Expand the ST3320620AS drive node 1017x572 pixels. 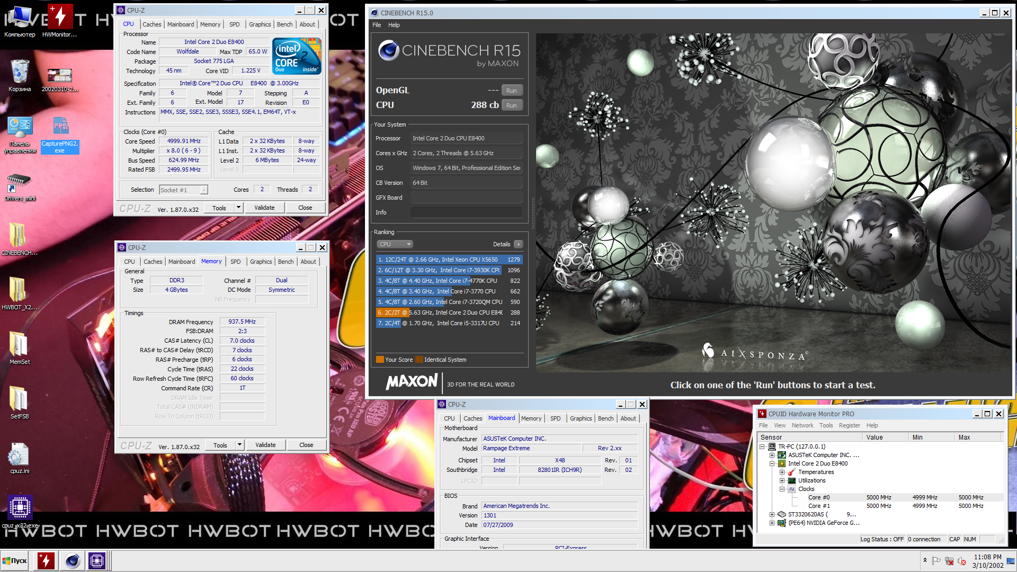[x=772, y=514]
